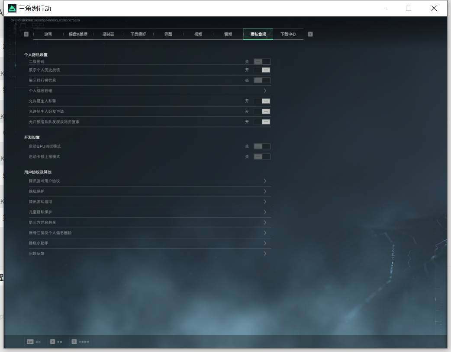The width and height of the screenshot is (451, 352).
Task: Turn off 展示个人历史战绩 switch
Action: coord(262,70)
